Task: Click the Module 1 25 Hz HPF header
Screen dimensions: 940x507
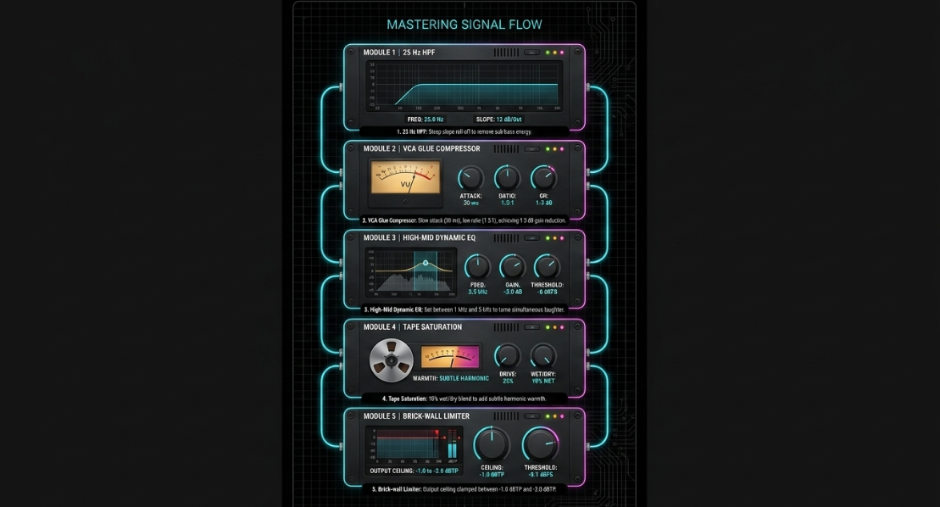Action: [399, 53]
